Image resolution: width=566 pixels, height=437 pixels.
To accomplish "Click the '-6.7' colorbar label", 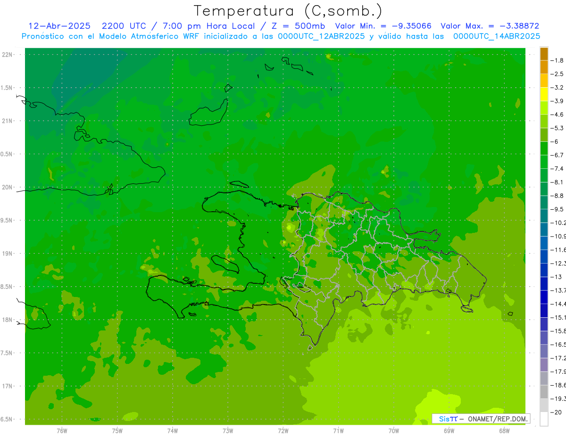I will tap(558, 155).
